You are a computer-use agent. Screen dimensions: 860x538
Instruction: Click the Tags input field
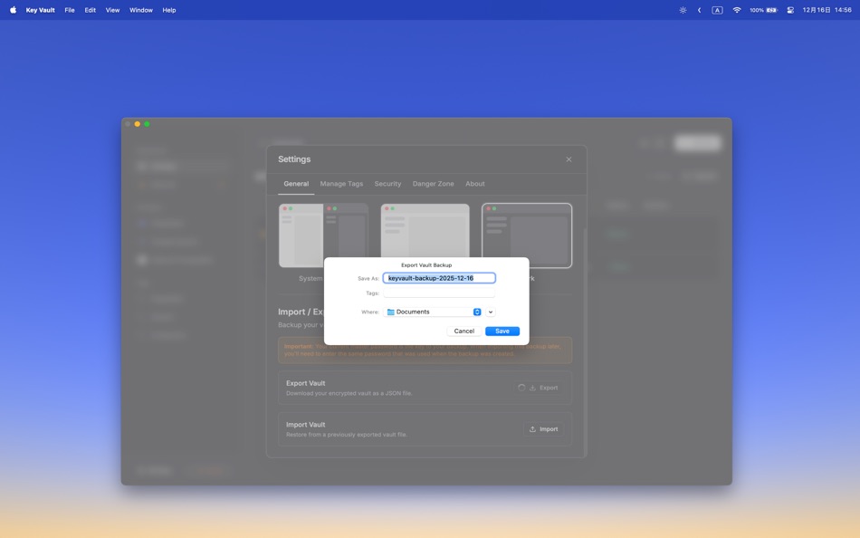click(439, 293)
